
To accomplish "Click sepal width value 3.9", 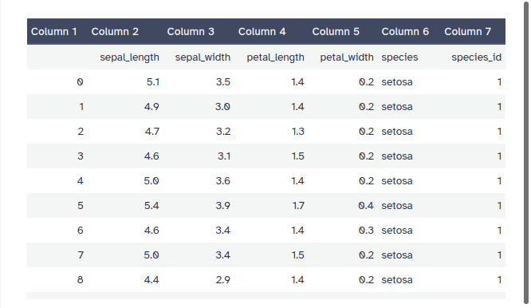I will [x=222, y=206].
